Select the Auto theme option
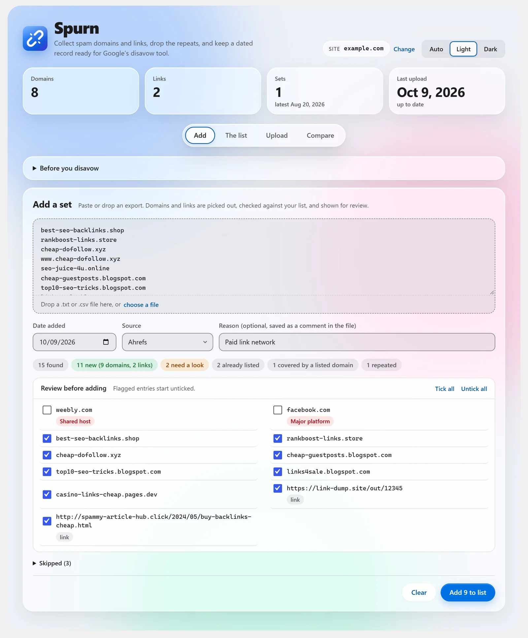The height and width of the screenshot is (638, 528). (x=436, y=49)
